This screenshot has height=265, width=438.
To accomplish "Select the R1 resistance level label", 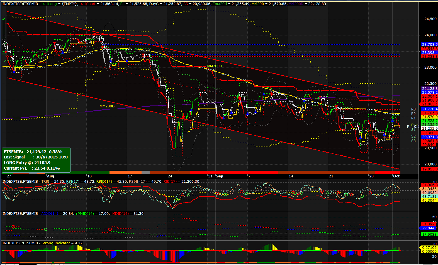I will pos(413,118).
